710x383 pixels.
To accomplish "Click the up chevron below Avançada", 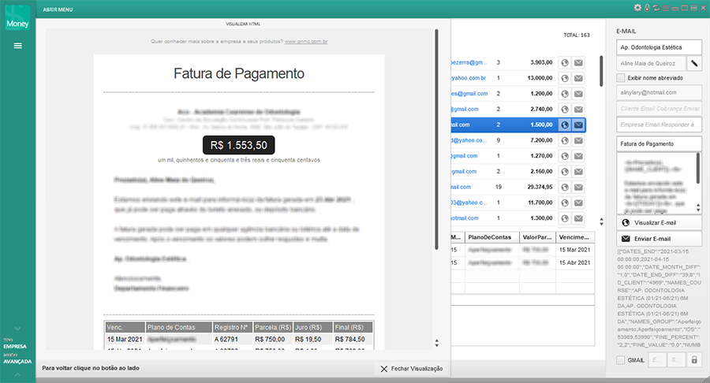I will click(x=17, y=374).
